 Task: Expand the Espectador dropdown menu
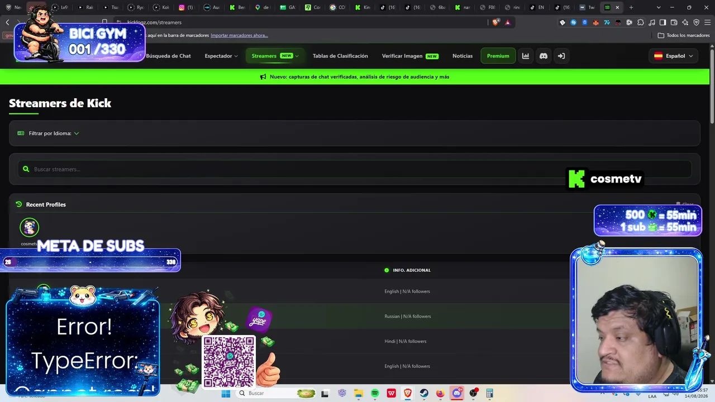pos(221,56)
